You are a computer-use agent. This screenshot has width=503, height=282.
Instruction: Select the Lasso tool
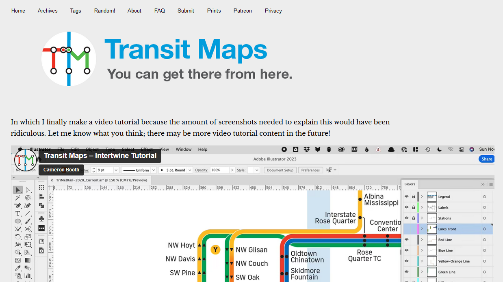(28, 198)
